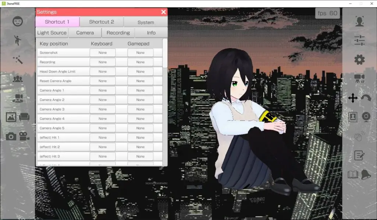This screenshot has width=377, height=220.
Task: Switch to the Shortcut 2 tab
Action: click(x=102, y=22)
